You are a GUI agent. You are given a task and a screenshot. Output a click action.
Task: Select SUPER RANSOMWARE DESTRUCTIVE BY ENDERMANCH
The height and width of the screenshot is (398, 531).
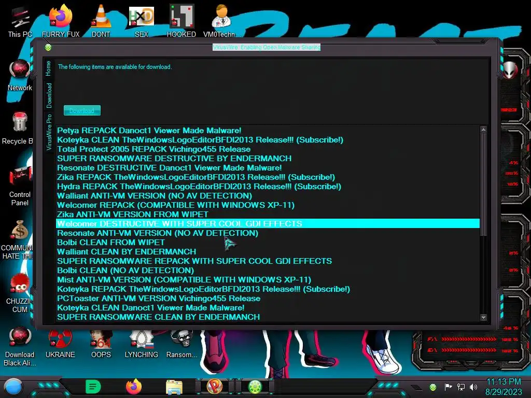pyautogui.click(x=268, y=159)
